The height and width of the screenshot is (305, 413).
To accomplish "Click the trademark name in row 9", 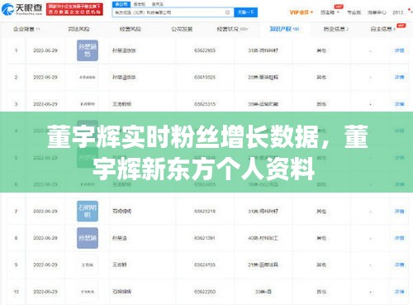I will [120, 264].
